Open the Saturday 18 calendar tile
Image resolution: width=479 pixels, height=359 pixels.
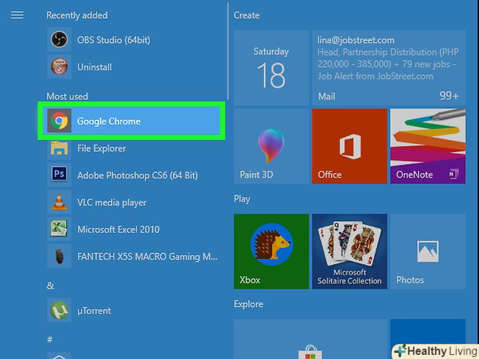pyautogui.click(x=271, y=68)
